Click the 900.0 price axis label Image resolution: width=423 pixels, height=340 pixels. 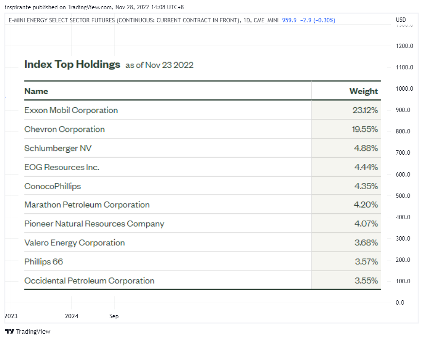pyautogui.click(x=403, y=110)
